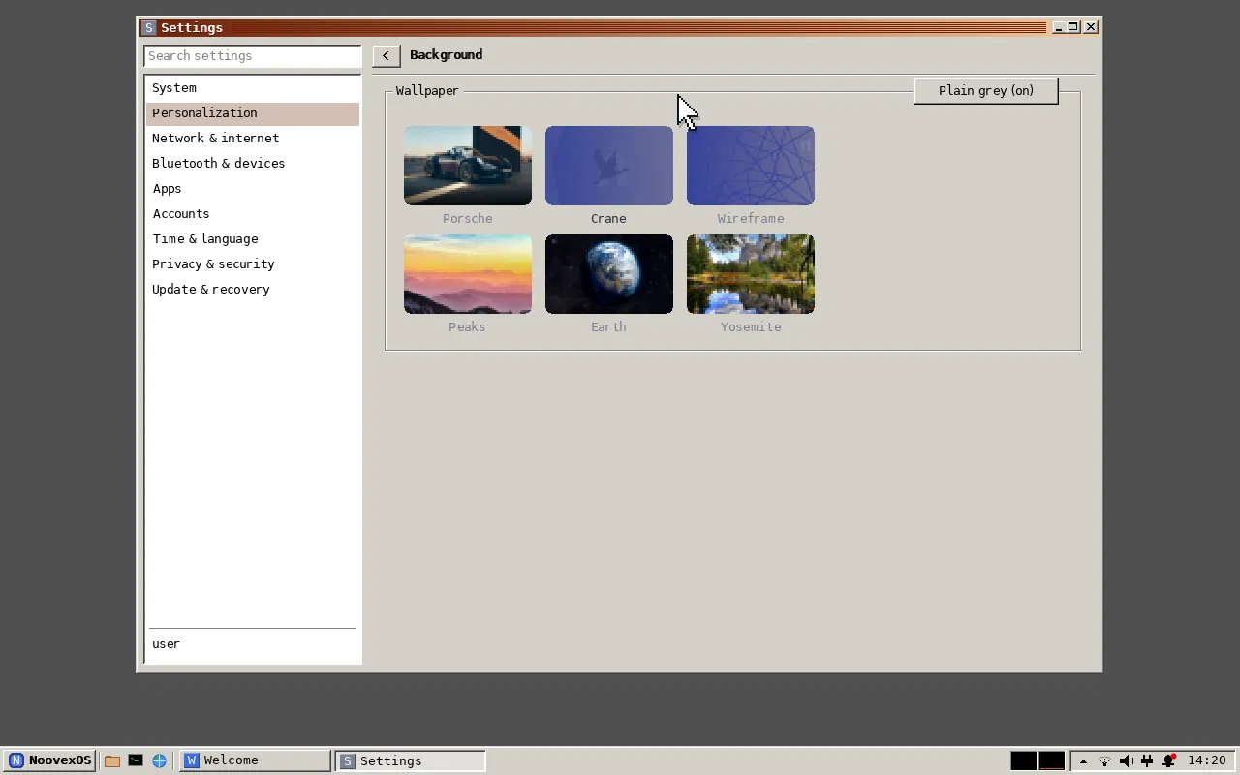Viewport: 1240px width, 775px height.
Task: Minimize the Settings window
Action: pos(1059,27)
